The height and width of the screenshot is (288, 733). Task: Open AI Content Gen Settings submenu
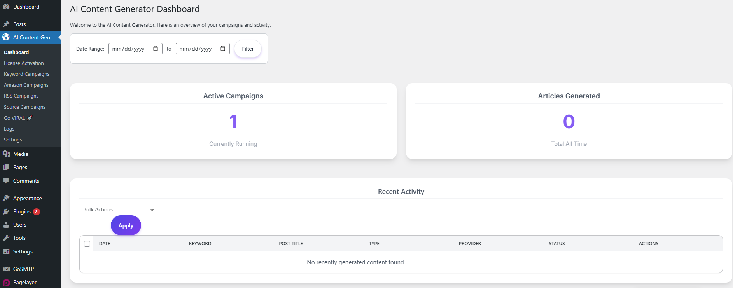[x=13, y=140]
